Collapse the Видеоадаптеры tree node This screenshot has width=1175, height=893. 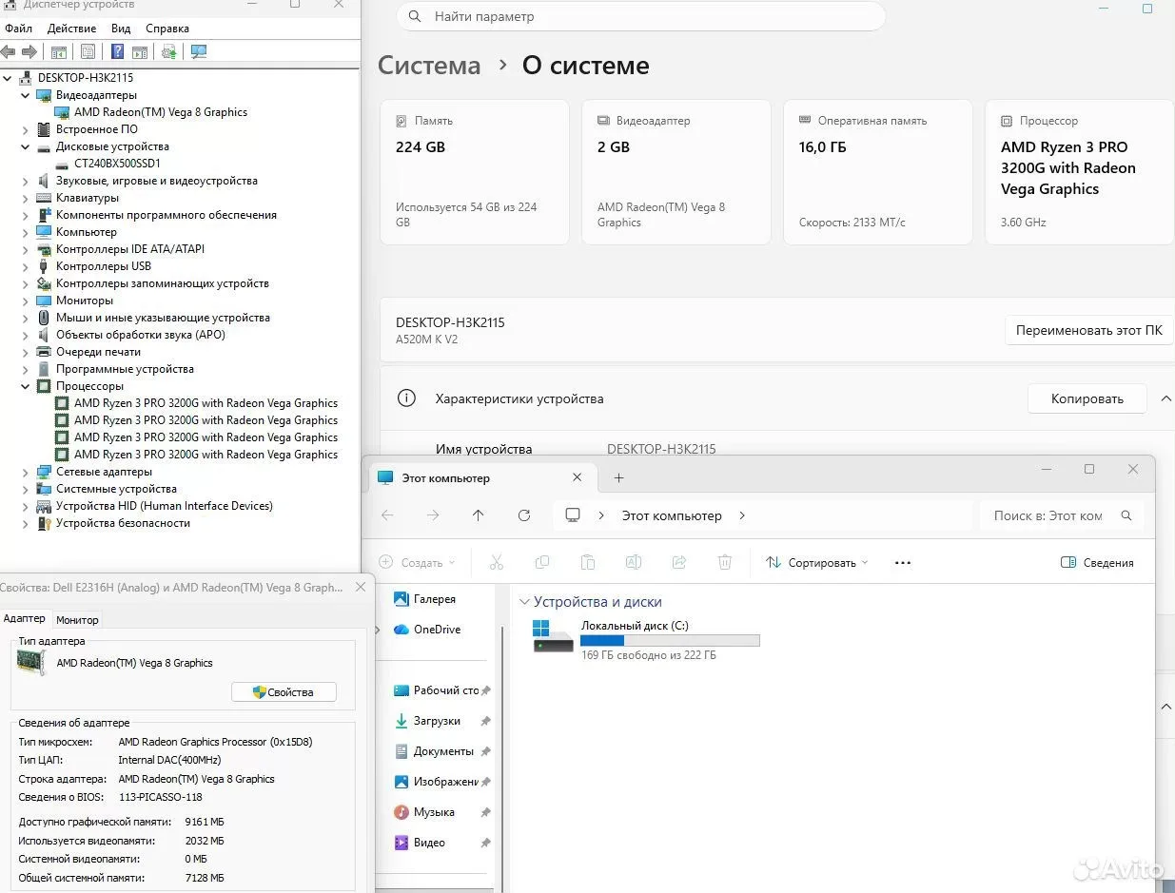pyautogui.click(x=26, y=95)
